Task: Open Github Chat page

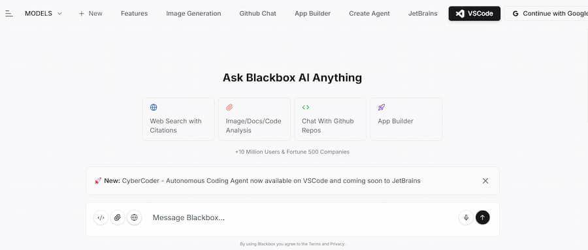Action: pyautogui.click(x=257, y=14)
